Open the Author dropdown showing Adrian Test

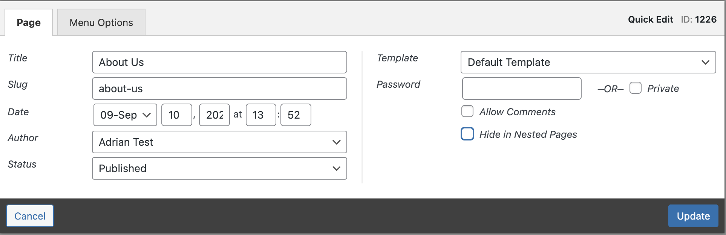(219, 142)
